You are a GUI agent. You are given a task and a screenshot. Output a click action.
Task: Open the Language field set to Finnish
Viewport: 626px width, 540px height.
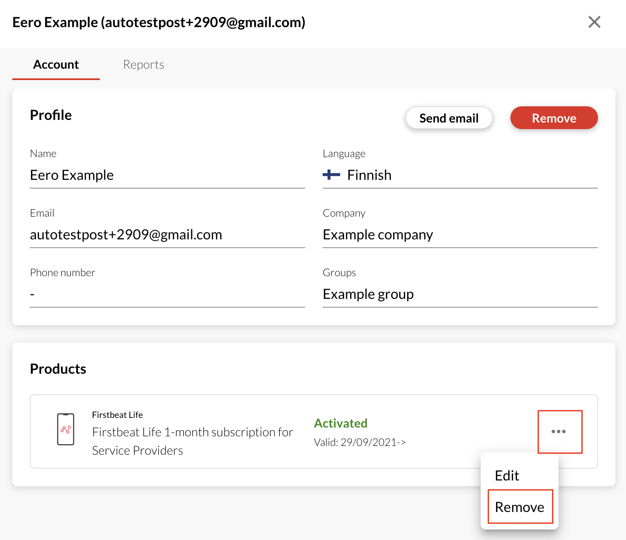point(460,175)
